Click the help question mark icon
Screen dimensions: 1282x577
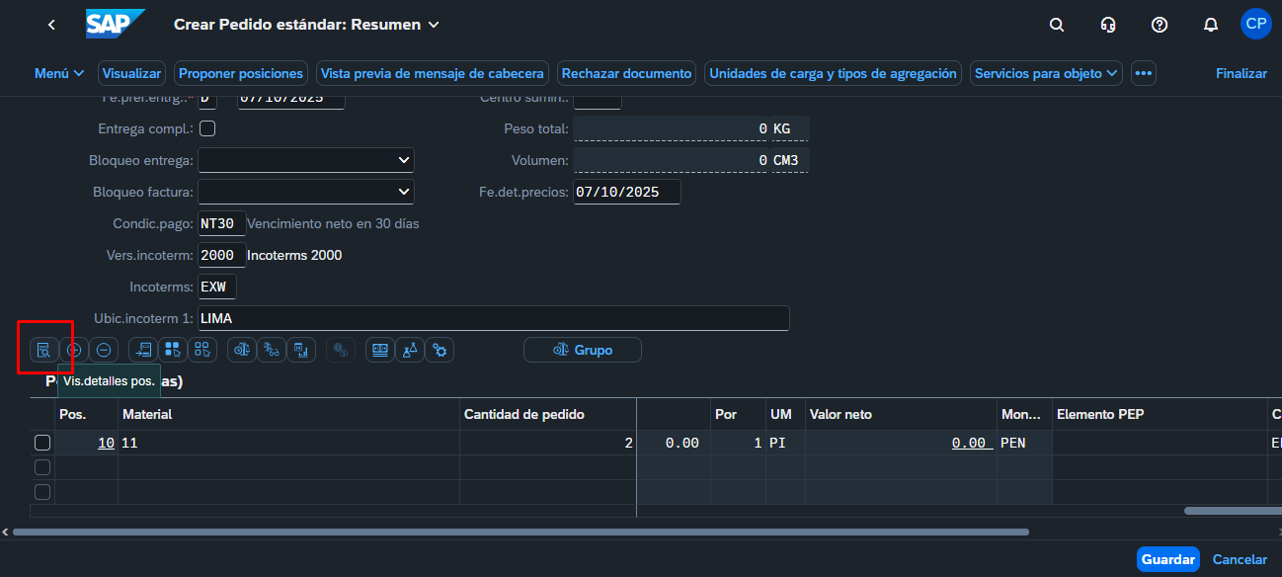click(x=1160, y=25)
